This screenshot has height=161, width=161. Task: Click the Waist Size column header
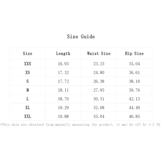[99, 53]
